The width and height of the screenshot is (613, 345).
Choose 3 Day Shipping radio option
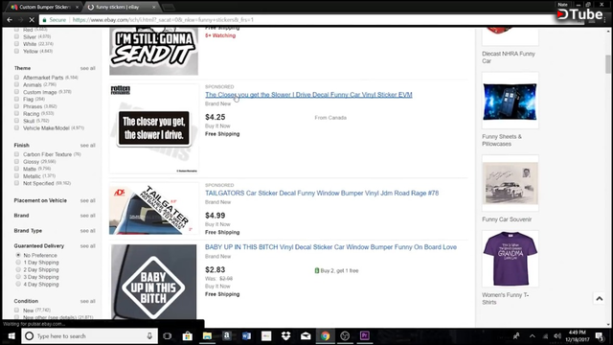point(18,277)
